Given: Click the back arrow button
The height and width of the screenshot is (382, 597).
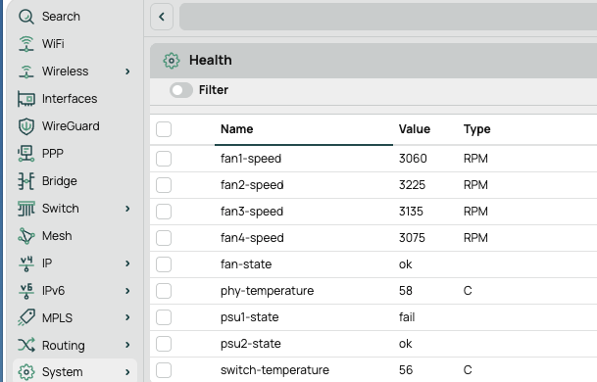Looking at the screenshot, I should pyautogui.click(x=162, y=17).
